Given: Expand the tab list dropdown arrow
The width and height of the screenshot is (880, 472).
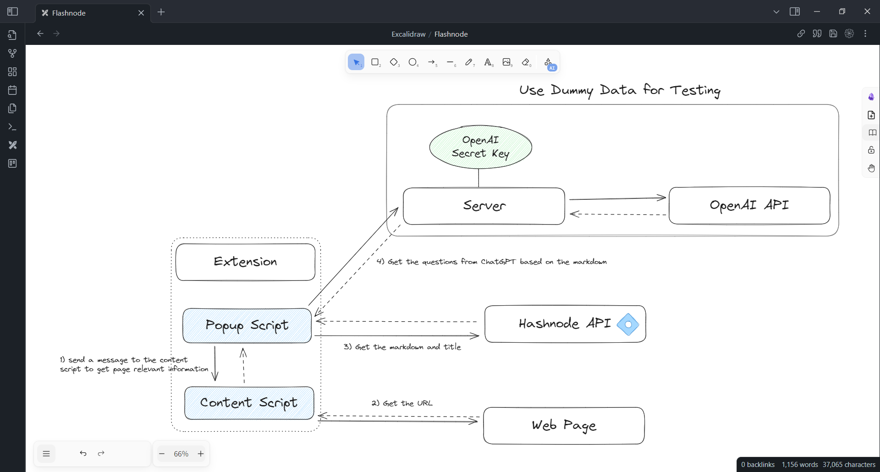Looking at the screenshot, I should pos(776,12).
